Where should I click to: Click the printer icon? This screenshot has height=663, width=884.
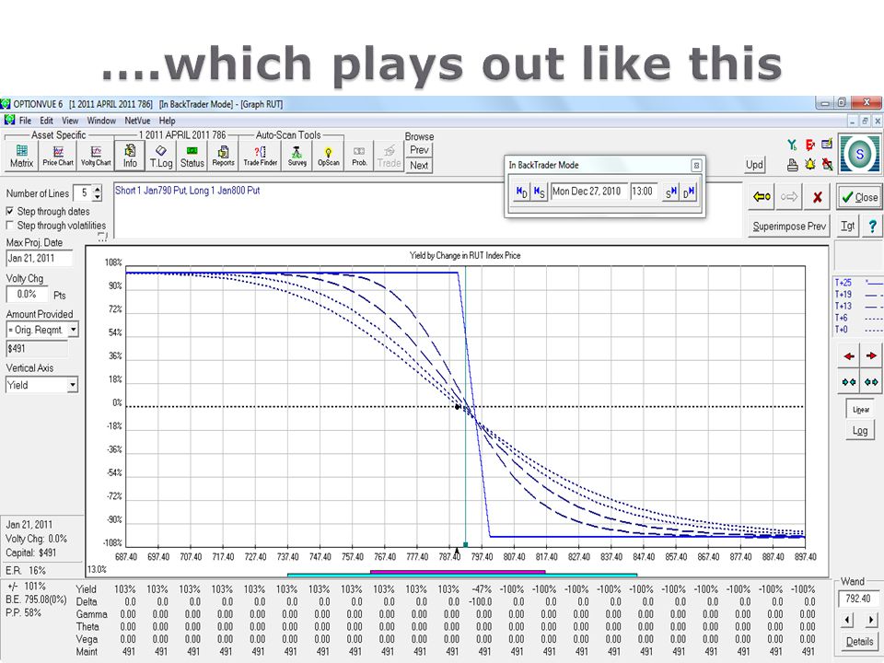point(793,165)
